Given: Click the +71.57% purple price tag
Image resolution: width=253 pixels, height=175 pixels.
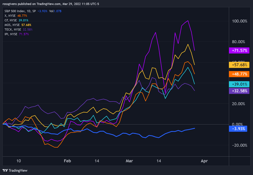Looking at the screenshot, I should click(x=239, y=51).
